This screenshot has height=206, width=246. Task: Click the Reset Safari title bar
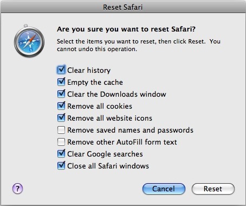point(123,7)
